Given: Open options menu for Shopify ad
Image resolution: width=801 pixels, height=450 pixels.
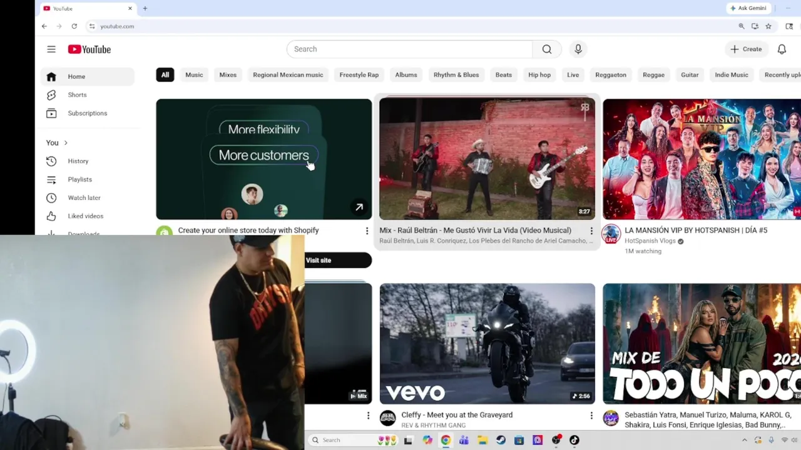Looking at the screenshot, I should (367, 231).
